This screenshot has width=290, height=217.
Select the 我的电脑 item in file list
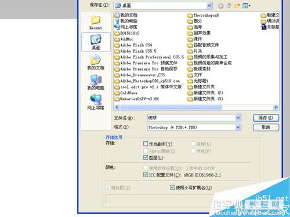coord(126,21)
